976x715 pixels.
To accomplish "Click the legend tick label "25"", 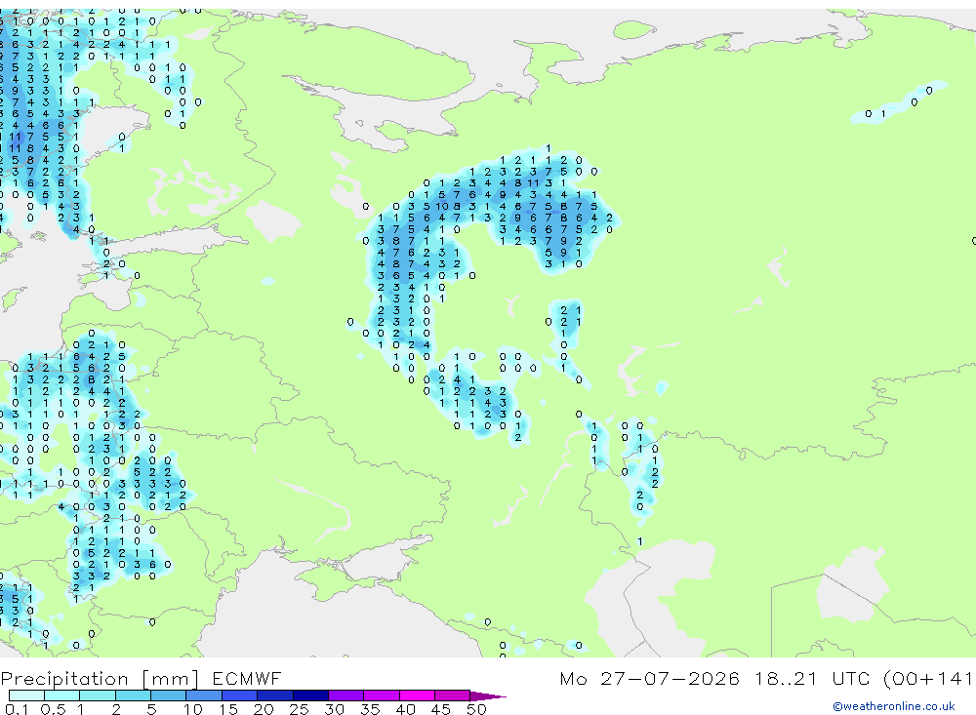I will (299, 709).
